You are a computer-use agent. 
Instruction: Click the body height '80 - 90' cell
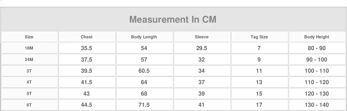(x=317, y=48)
